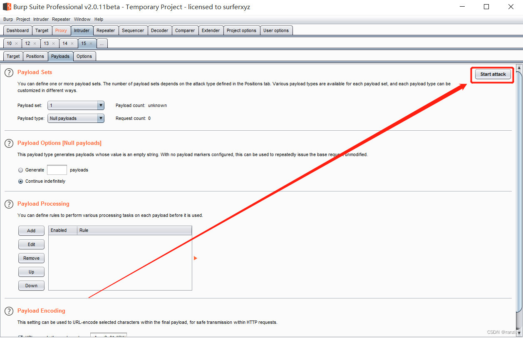Click Remove in Payload Processing
This screenshot has height=338, width=523.
pos(31,258)
